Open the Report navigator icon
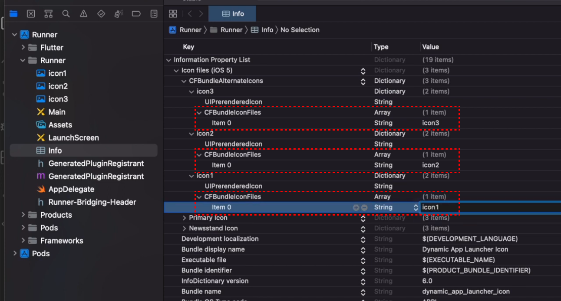Screen dimensions: 561x301 154,14
